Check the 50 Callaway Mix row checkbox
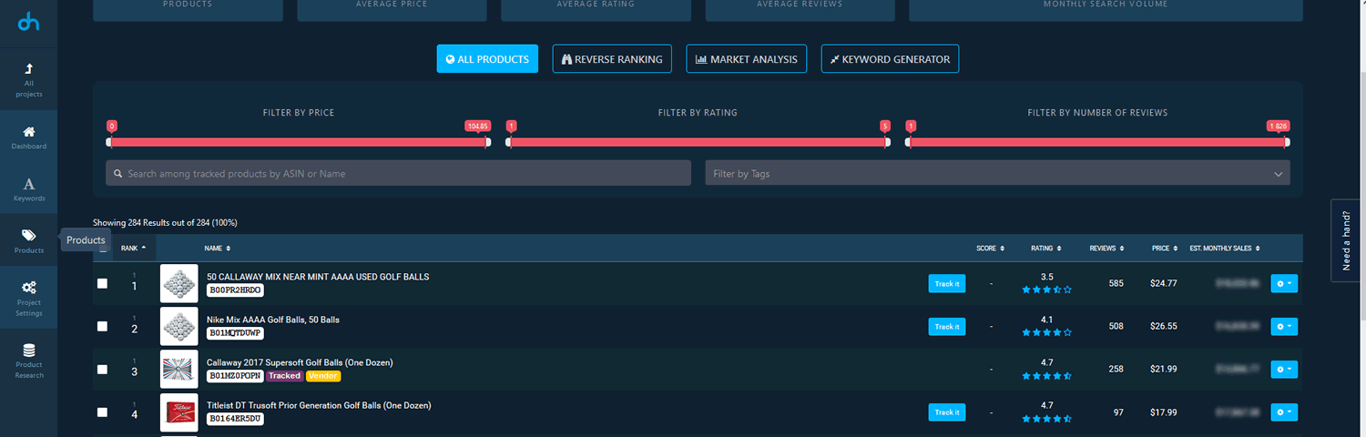The height and width of the screenshot is (437, 1366). 102,284
